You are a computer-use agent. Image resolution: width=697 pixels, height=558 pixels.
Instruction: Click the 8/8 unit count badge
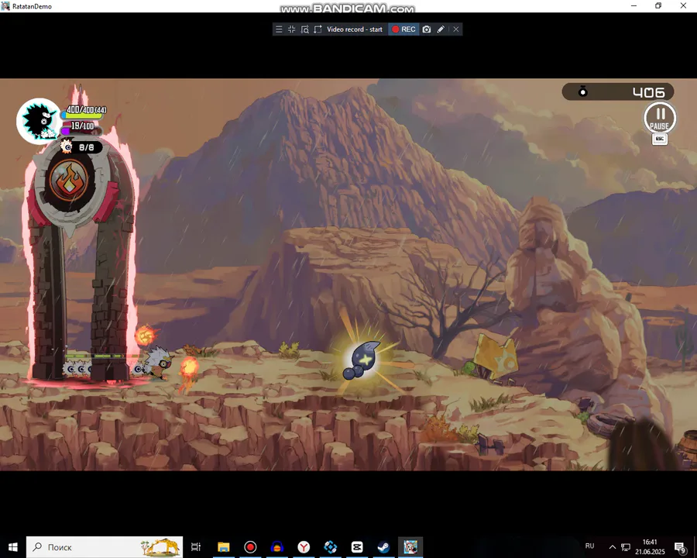pyautogui.click(x=81, y=146)
